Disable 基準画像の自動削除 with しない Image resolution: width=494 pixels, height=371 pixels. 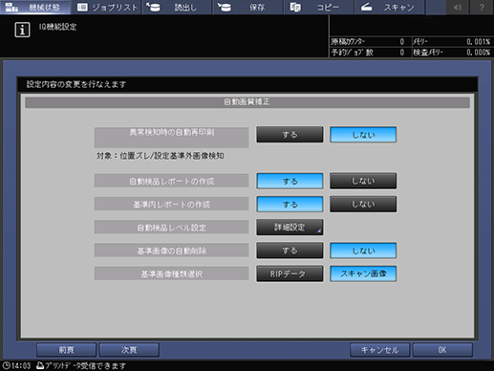[363, 251]
